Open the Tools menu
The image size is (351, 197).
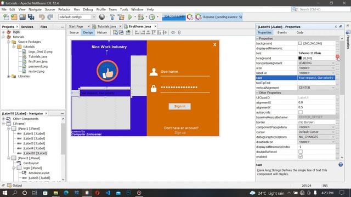click(x=124, y=9)
